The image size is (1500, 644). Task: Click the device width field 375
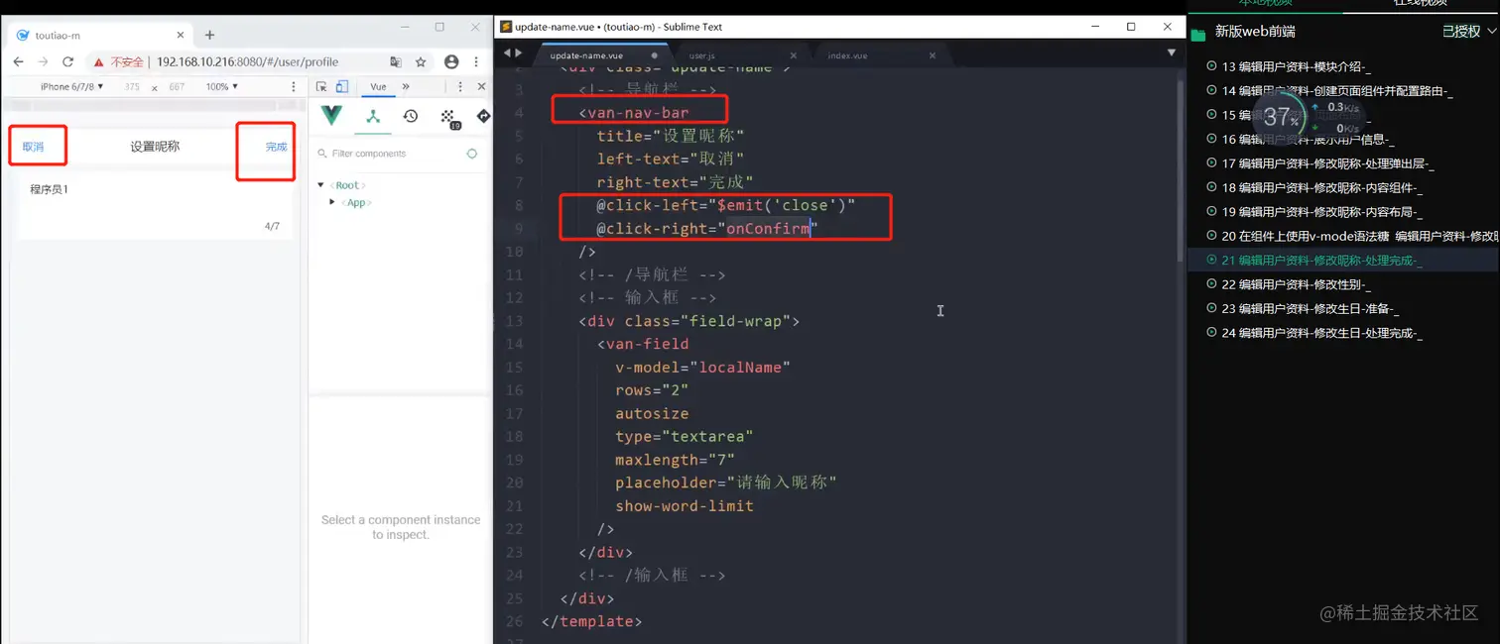pos(132,87)
